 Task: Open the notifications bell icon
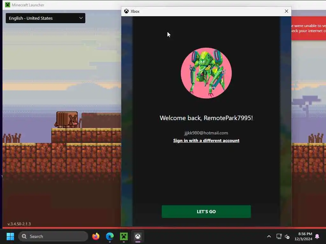[317, 236]
